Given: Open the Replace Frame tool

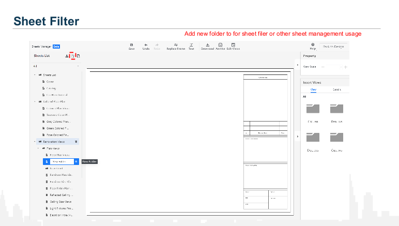Looking at the screenshot, I should 176,45.
